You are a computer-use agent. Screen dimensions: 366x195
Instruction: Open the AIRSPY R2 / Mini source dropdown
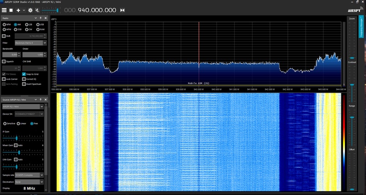(23, 106)
